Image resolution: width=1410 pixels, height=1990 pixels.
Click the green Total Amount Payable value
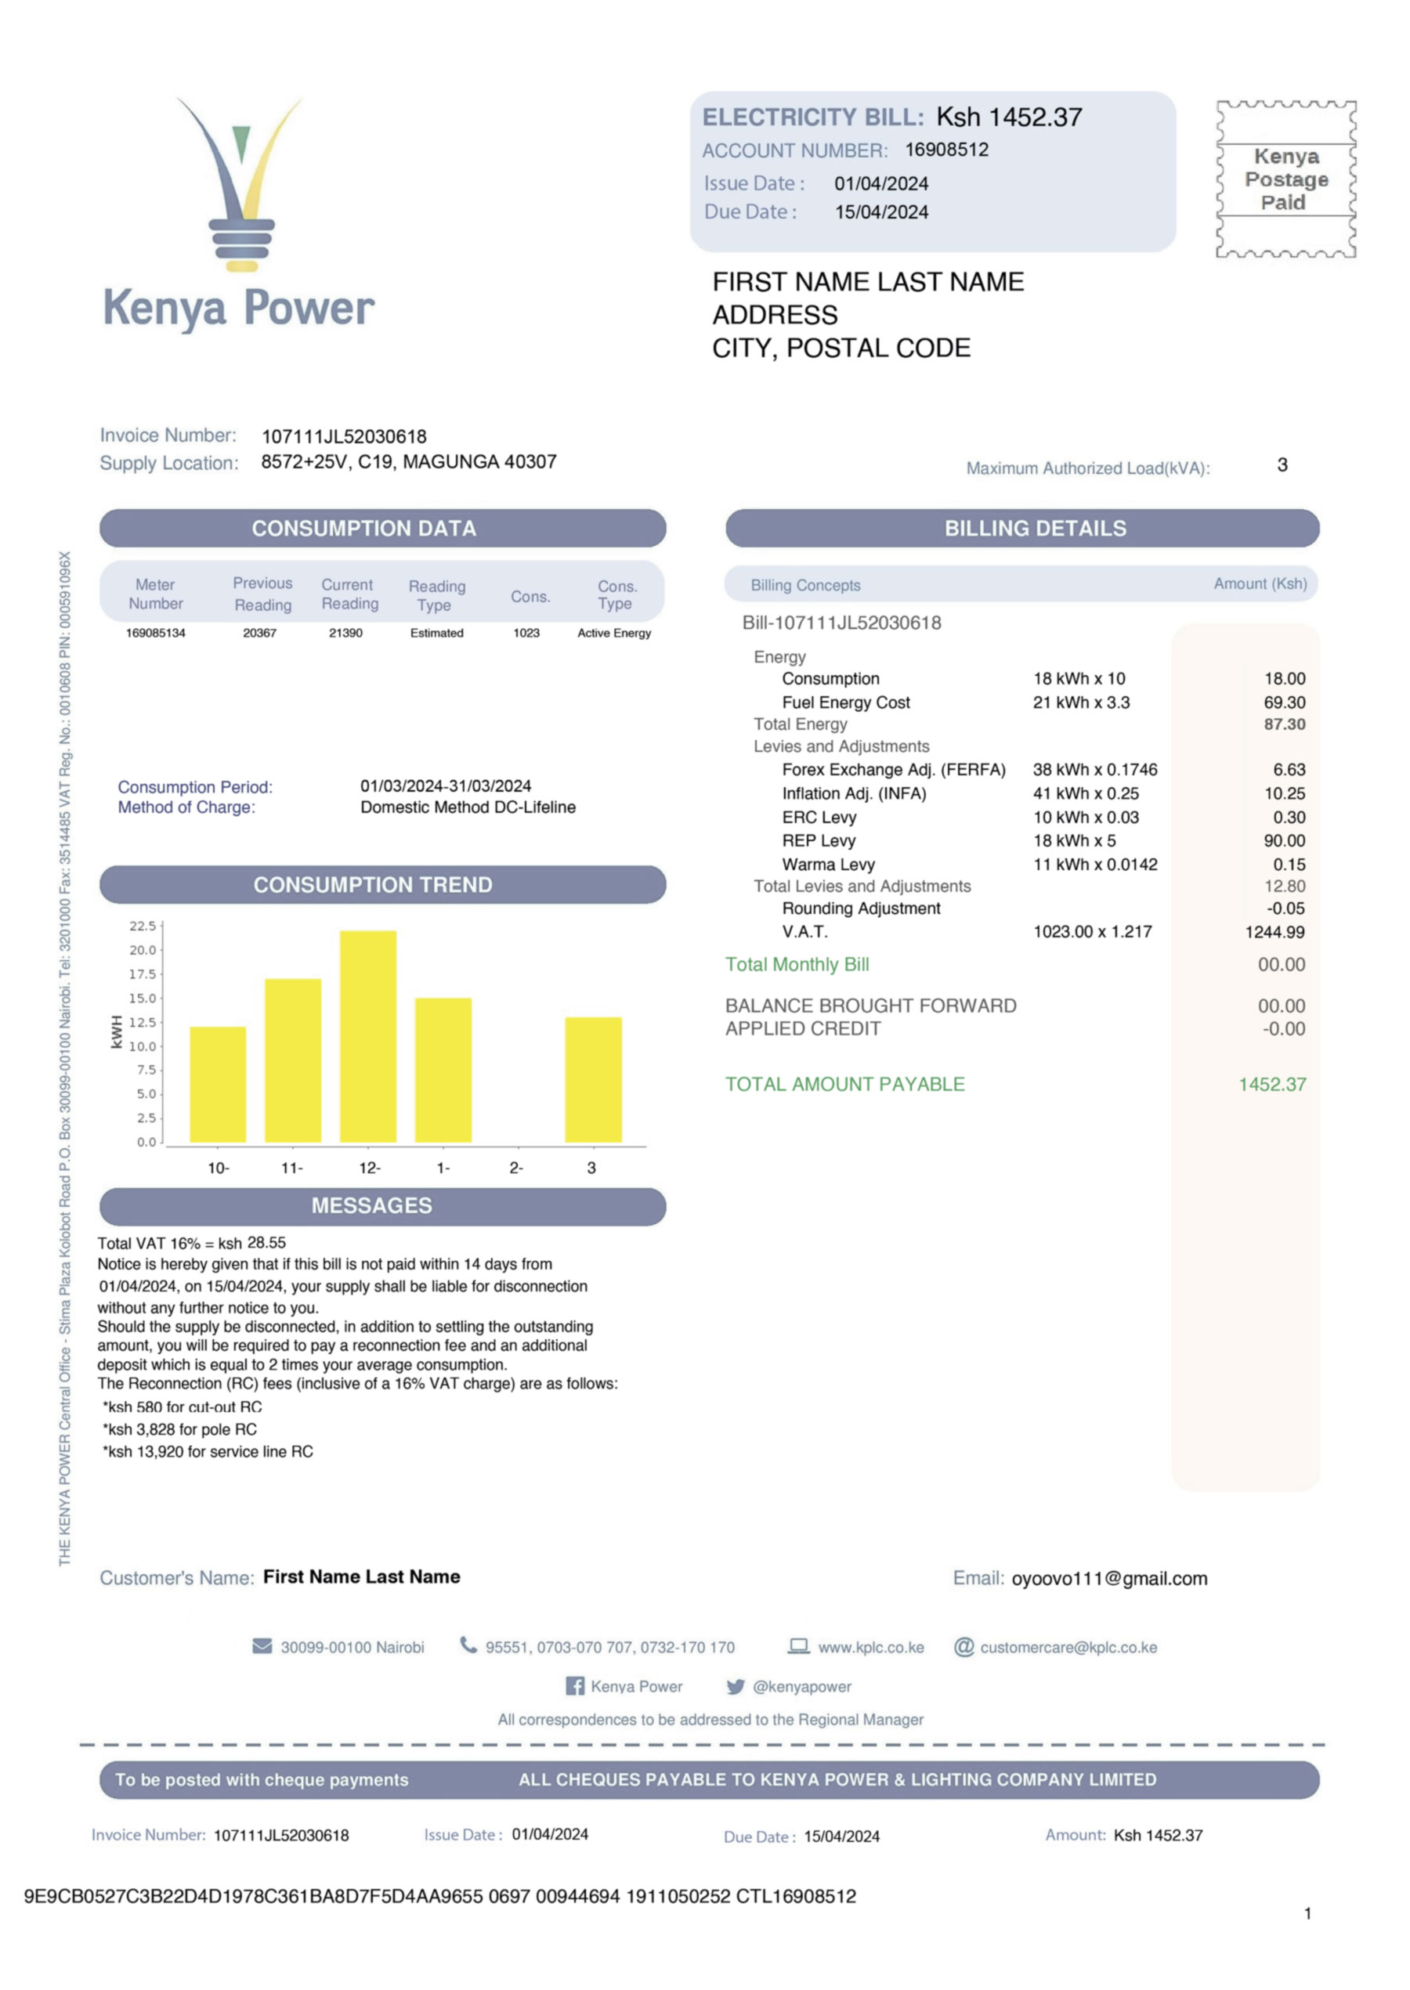pos(1271,1084)
